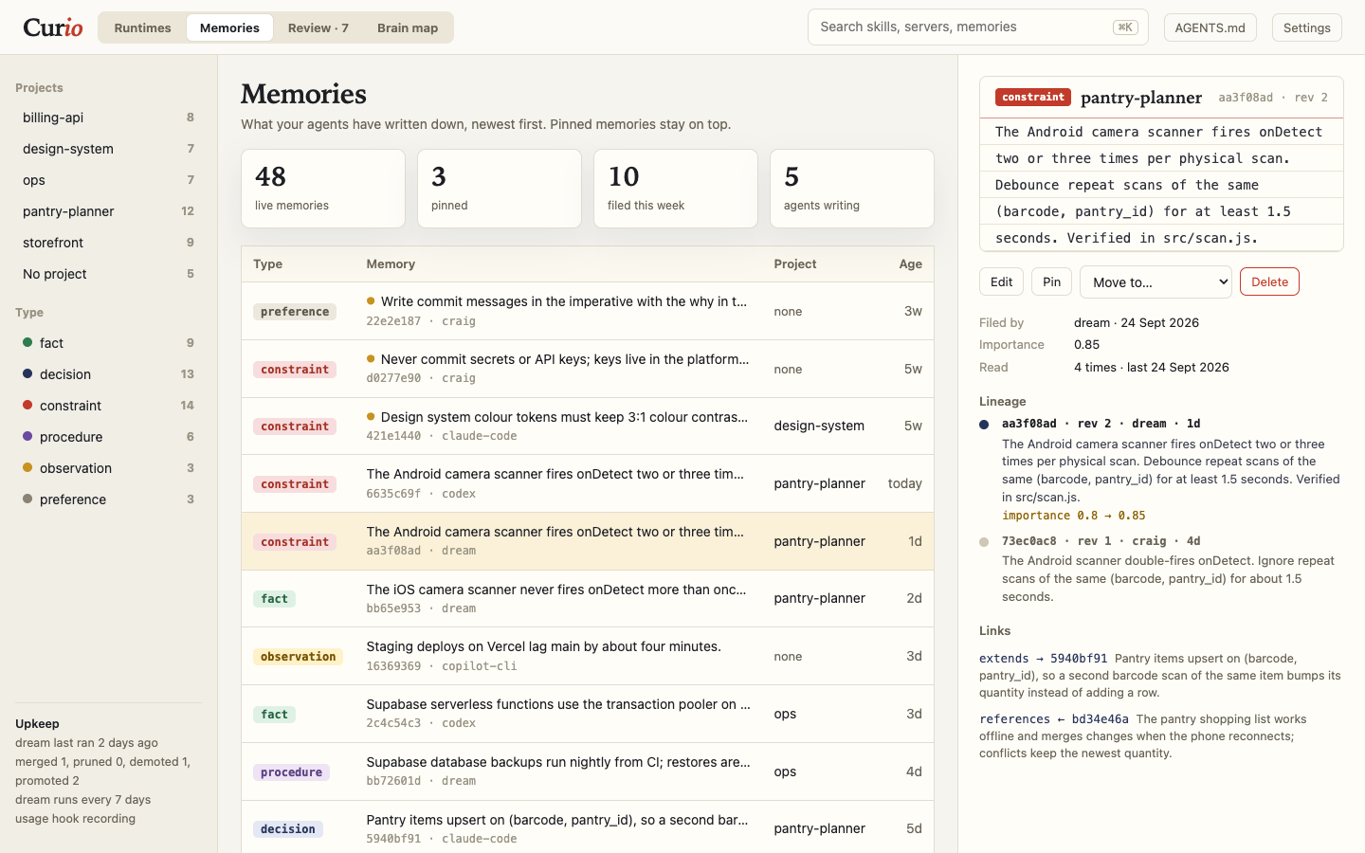Open Settings
Screen dimensions: 1365x853
pyautogui.click(x=1306, y=27)
